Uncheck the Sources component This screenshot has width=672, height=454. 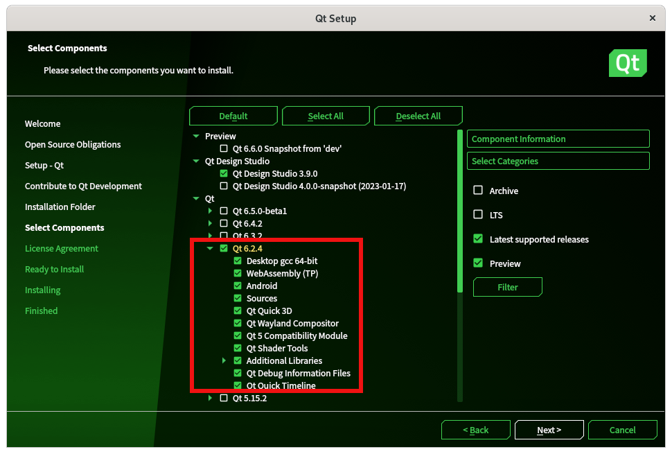(x=238, y=297)
